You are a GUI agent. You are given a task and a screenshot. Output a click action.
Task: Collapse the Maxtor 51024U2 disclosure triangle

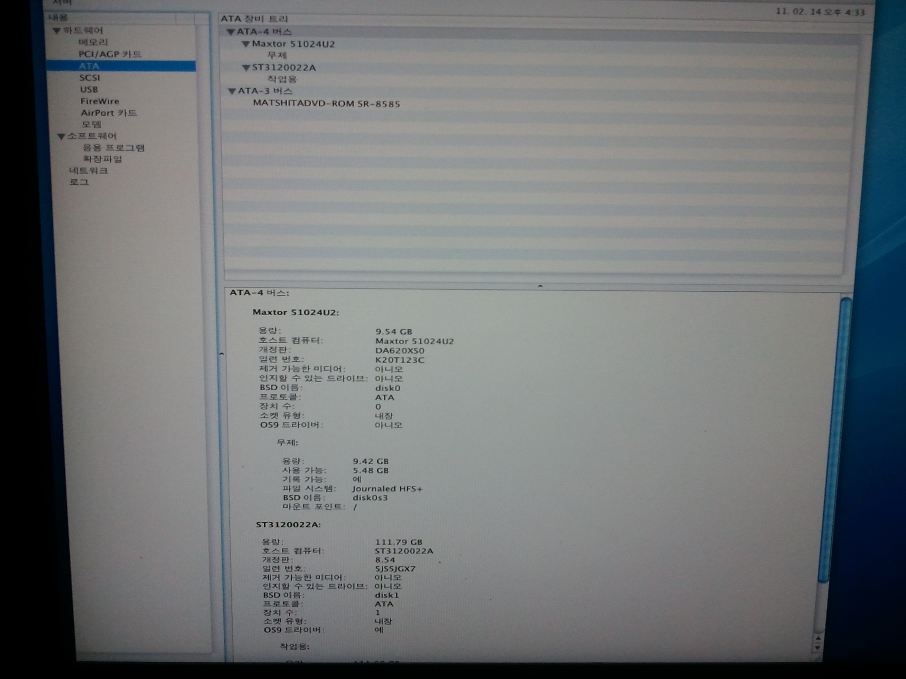coord(245,44)
